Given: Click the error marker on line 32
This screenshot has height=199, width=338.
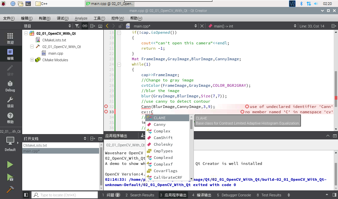Looking at the screenshot, I should (106, 106).
